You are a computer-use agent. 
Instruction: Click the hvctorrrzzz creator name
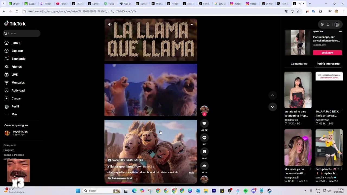click(322, 120)
